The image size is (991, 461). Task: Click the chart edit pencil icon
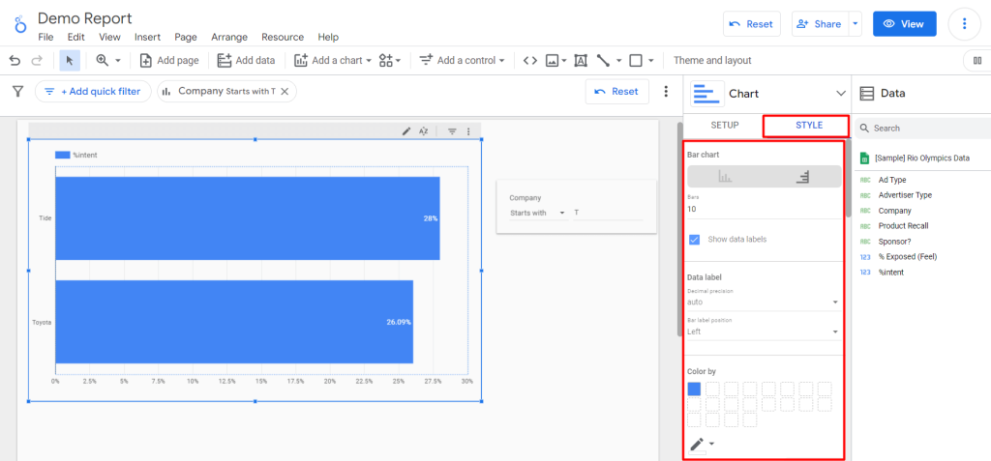click(406, 131)
